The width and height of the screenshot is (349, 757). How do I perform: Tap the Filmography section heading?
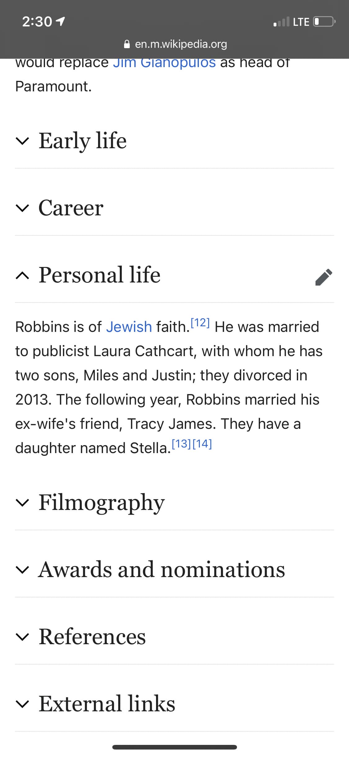coord(101,503)
